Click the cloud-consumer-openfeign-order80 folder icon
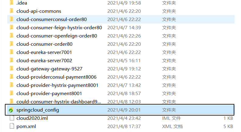241x132 pixels. pos(12,36)
